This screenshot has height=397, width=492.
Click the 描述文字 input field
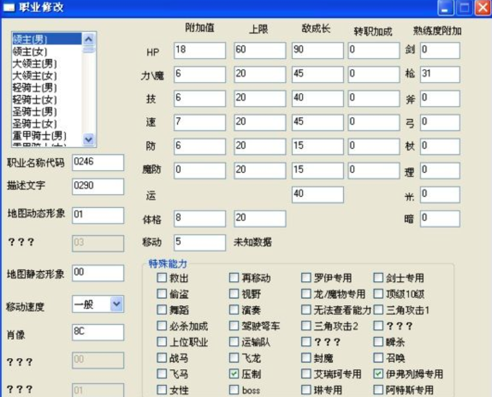pyautogui.click(x=98, y=186)
